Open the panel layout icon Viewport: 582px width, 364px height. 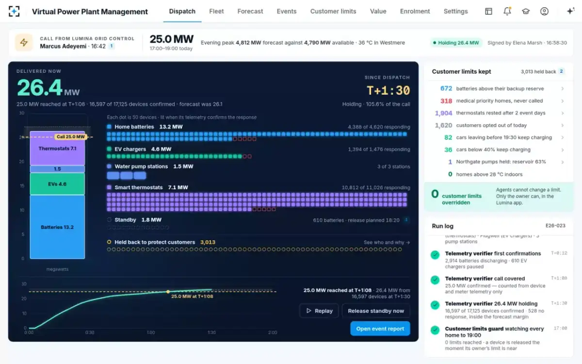click(488, 11)
